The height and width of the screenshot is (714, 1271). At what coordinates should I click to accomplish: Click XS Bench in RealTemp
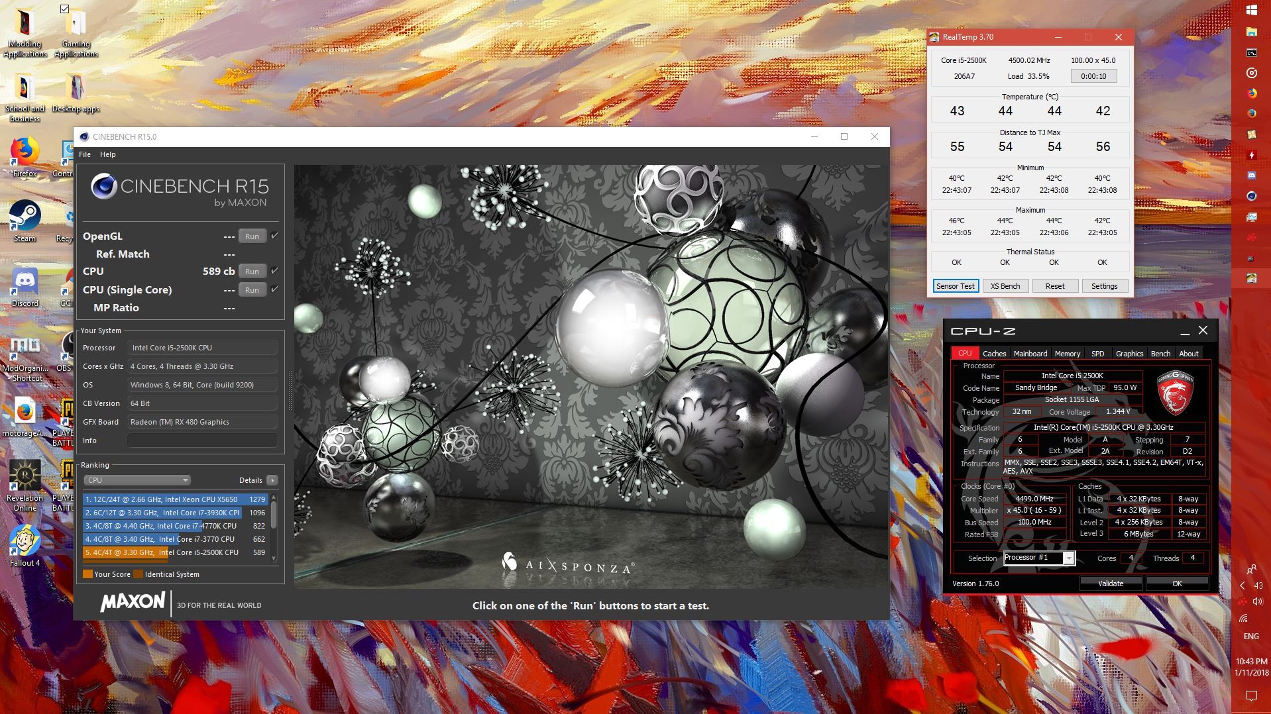click(x=1005, y=286)
